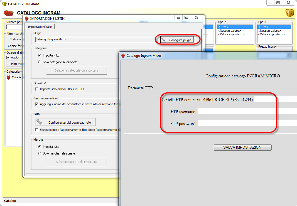This screenshot has width=297, height=206.
Task: Click the wrench icon on Configura servizi download foto
Action: [39, 122]
